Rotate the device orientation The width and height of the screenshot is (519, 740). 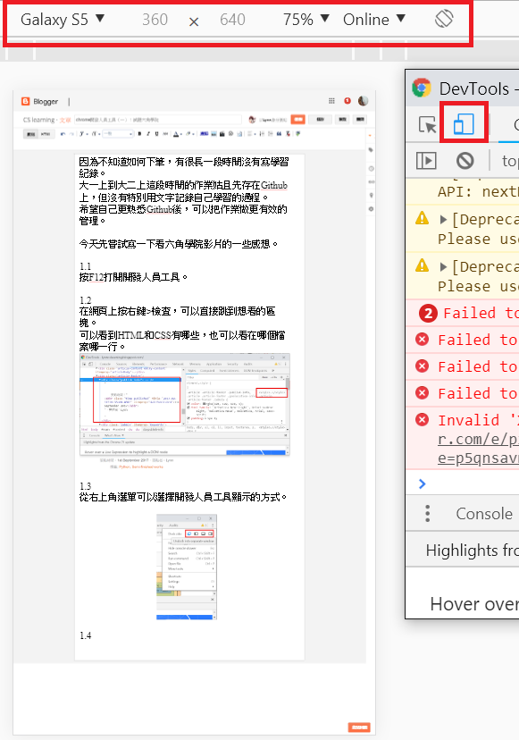pos(444,19)
